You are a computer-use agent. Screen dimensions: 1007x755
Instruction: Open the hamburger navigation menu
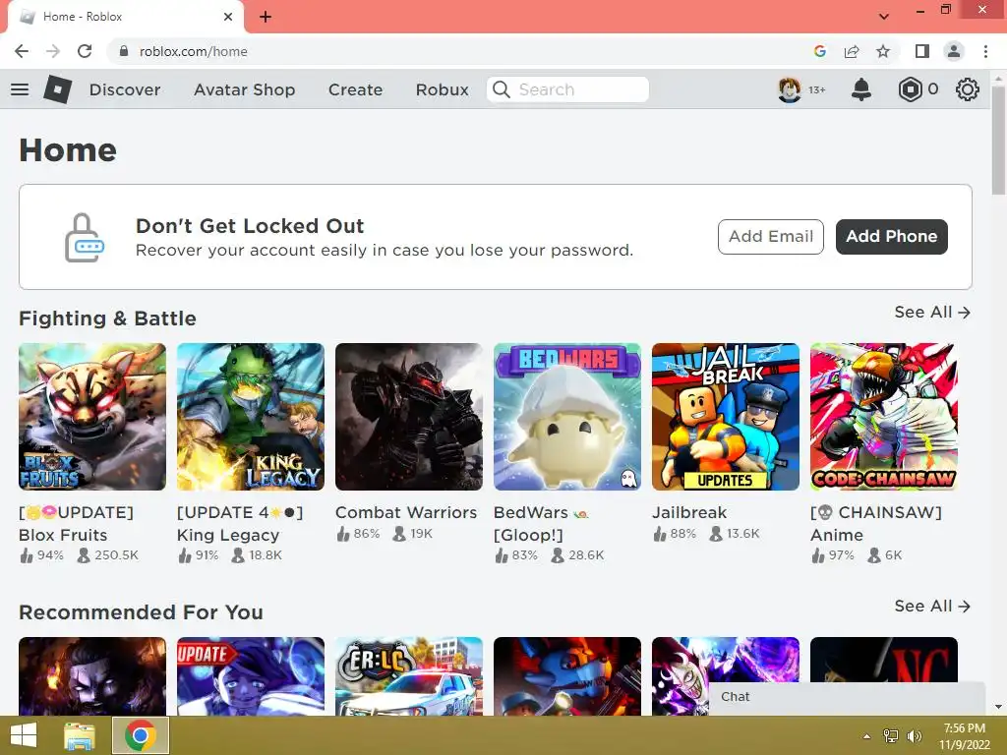click(20, 89)
